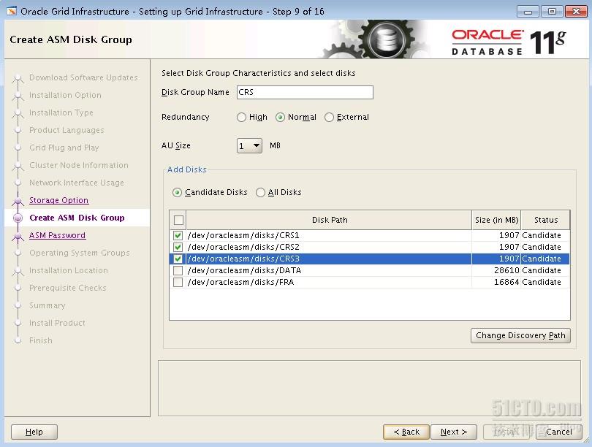Click the Create ASM Disk Group step bullet
The image size is (592, 447).
pyautogui.click(x=18, y=218)
